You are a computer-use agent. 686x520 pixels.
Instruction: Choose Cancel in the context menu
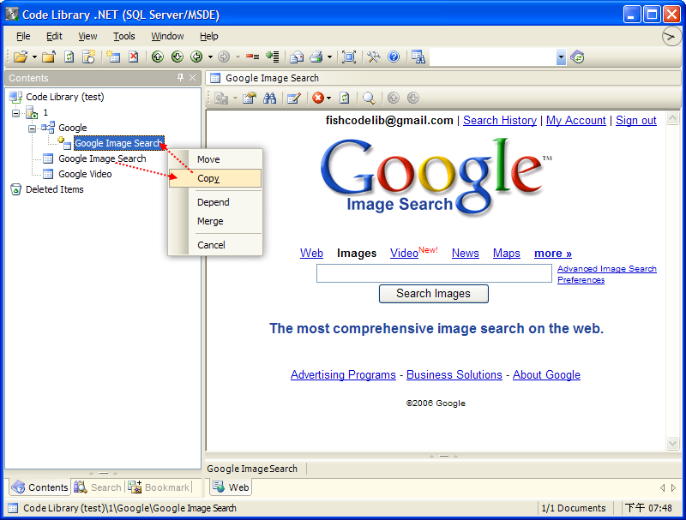[215, 245]
